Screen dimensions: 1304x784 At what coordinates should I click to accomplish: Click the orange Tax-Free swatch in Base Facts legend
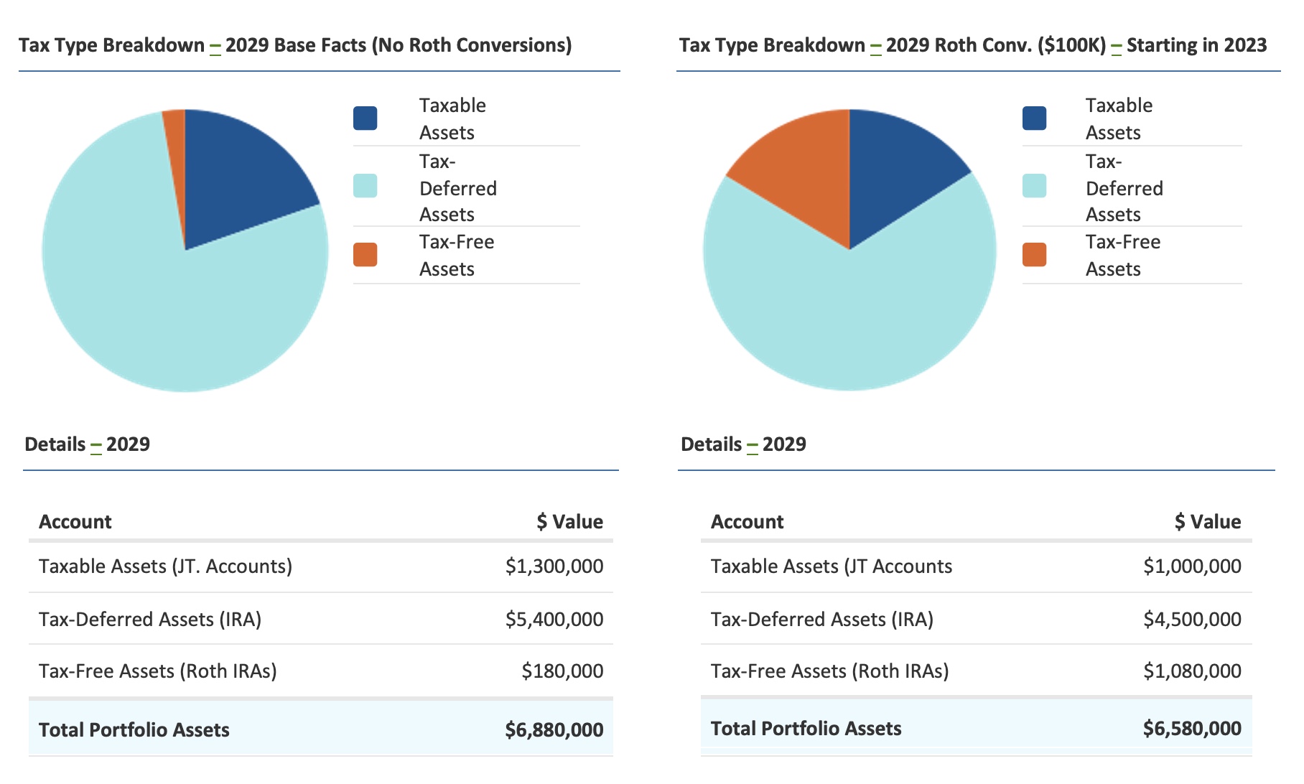[365, 255]
